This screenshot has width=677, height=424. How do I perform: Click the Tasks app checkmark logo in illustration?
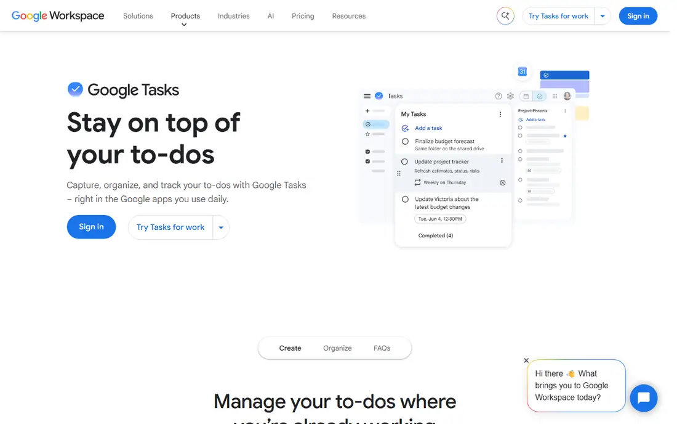379,96
